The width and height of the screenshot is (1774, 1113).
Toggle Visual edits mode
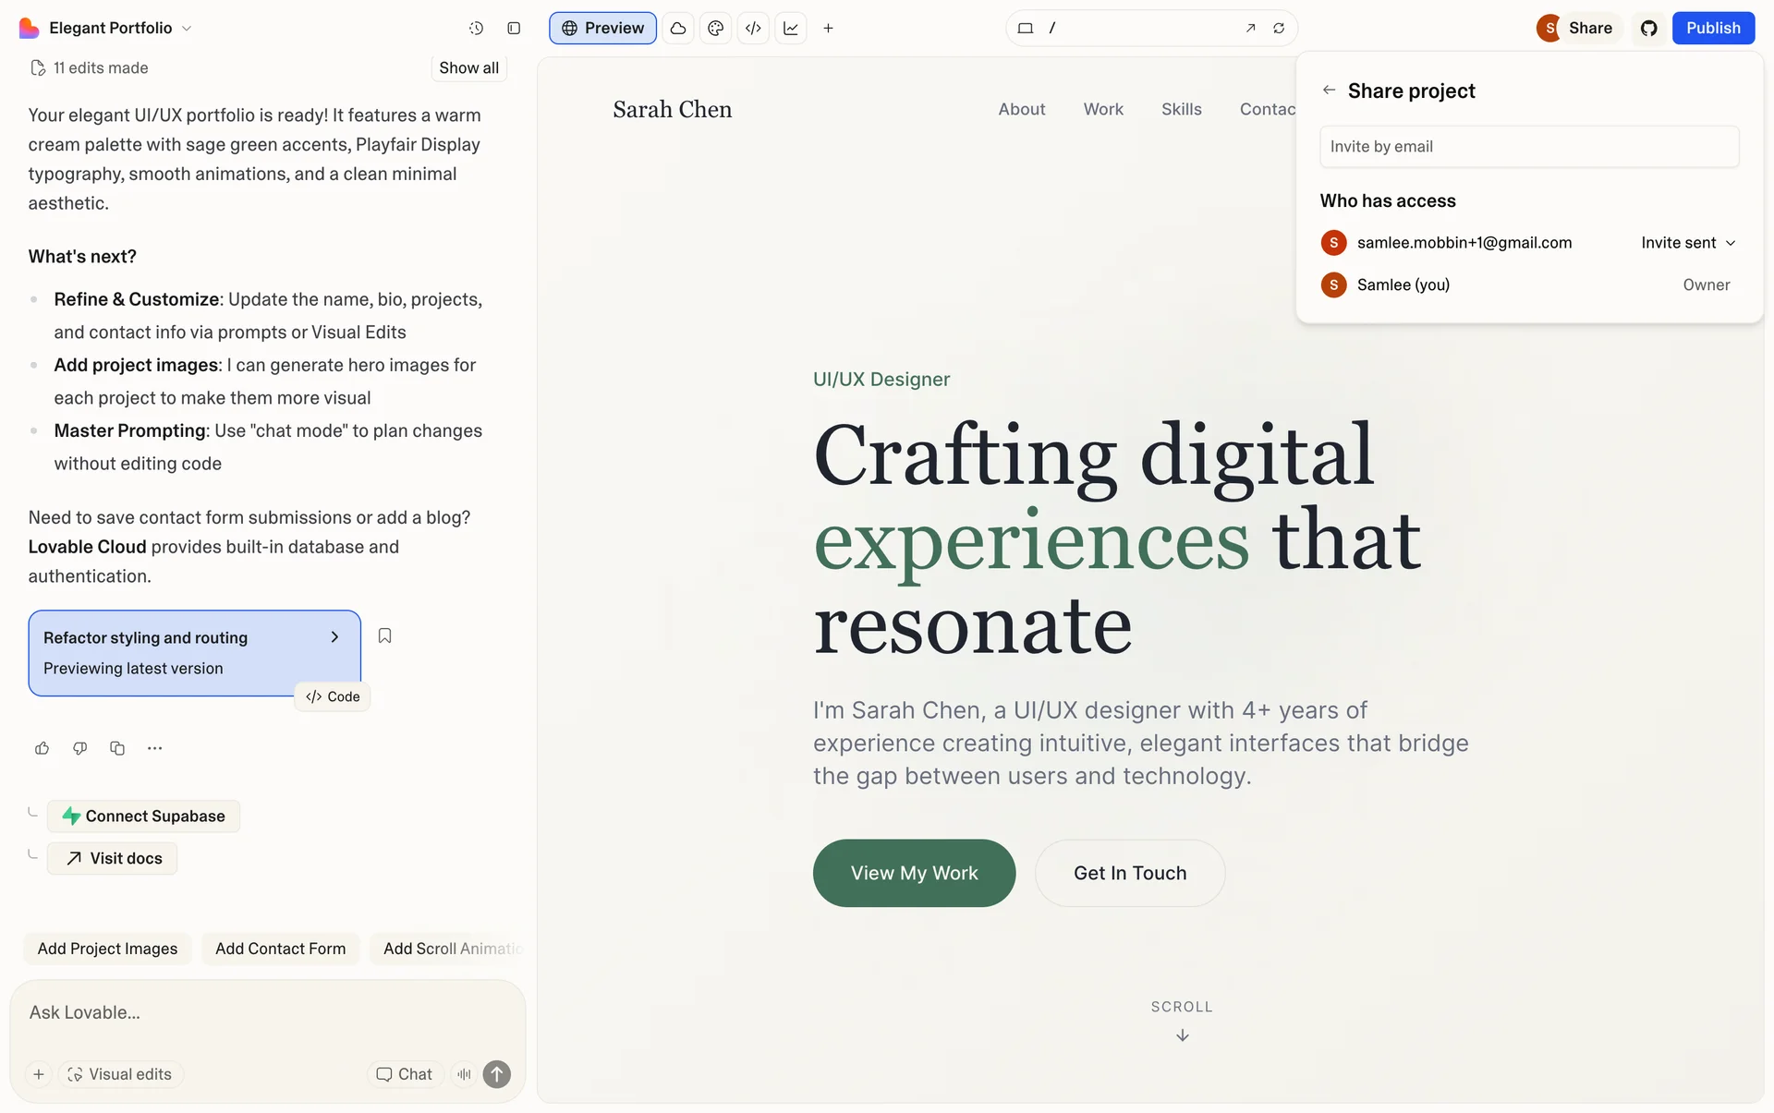[120, 1074]
